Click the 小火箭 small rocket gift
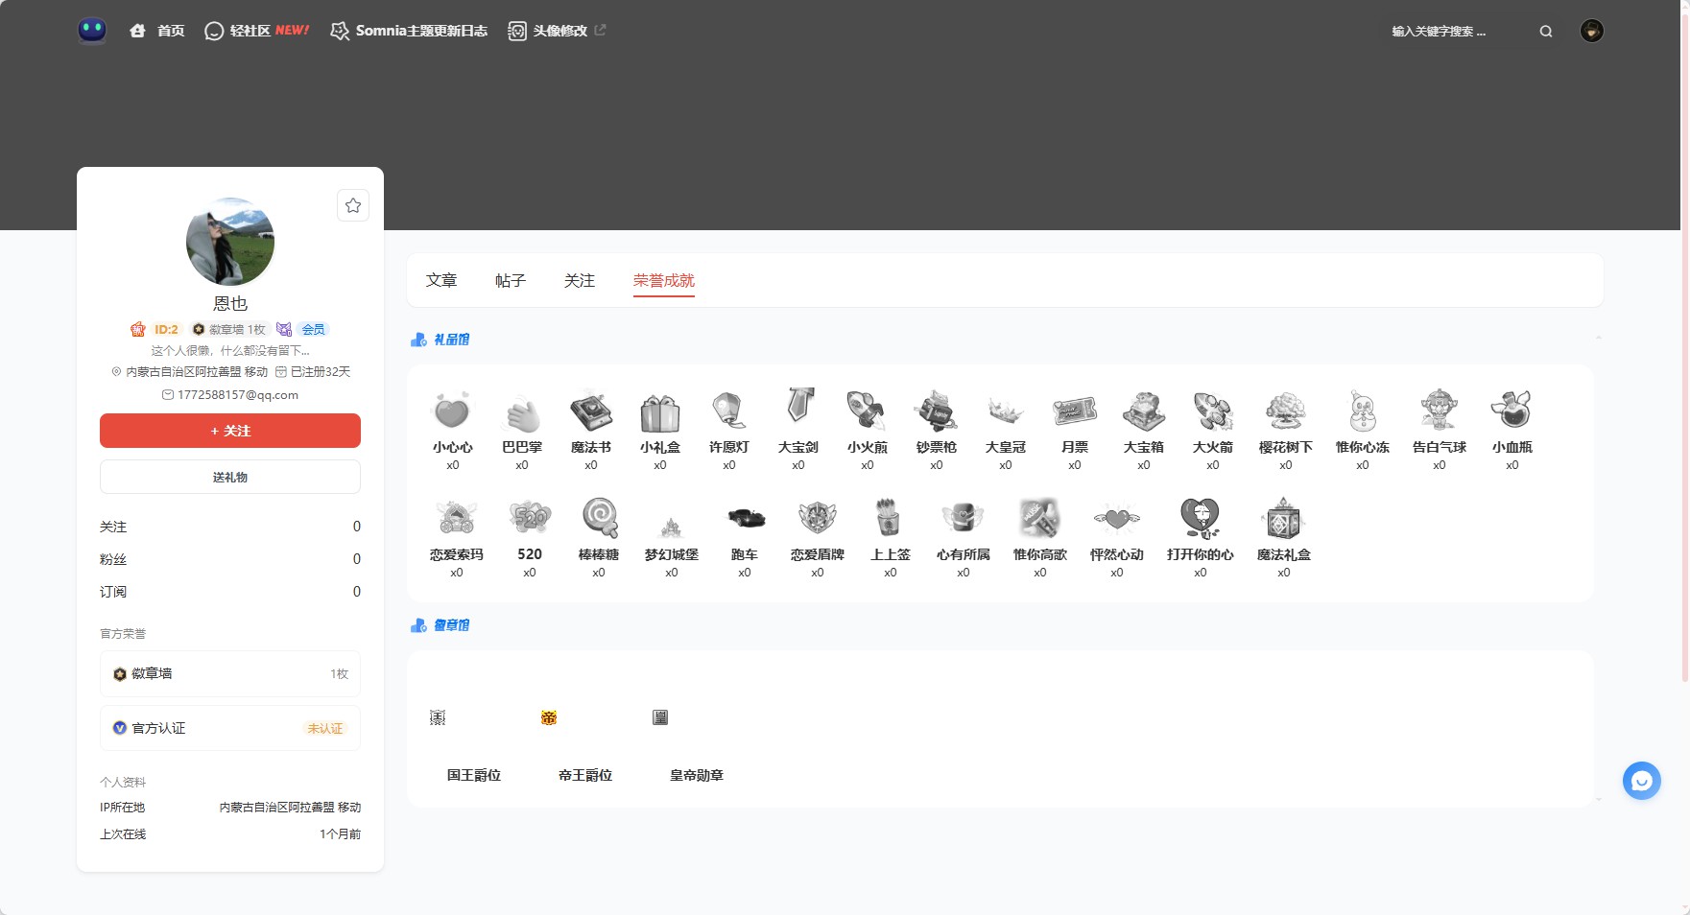The height and width of the screenshot is (915, 1690). [x=868, y=411]
